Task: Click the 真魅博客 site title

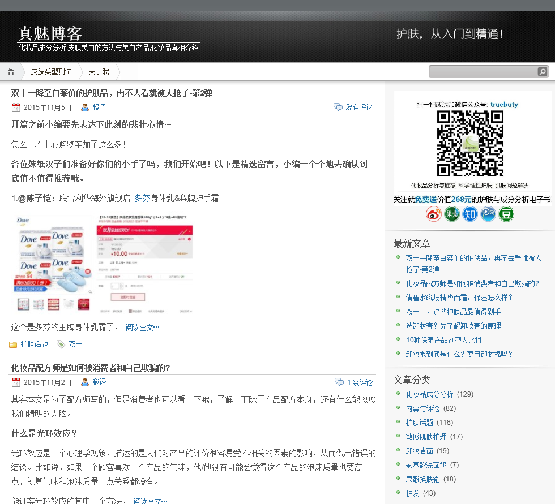Action: coord(50,33)
